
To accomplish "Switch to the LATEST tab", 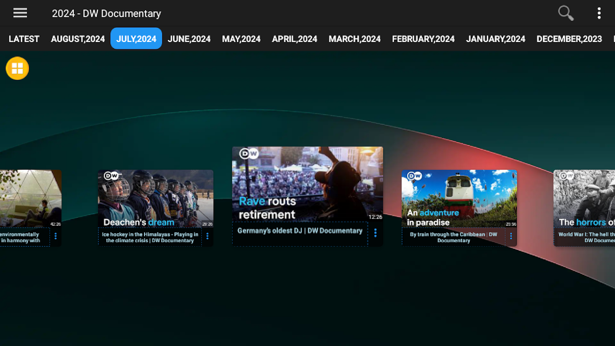I will (x=24, y=39).
